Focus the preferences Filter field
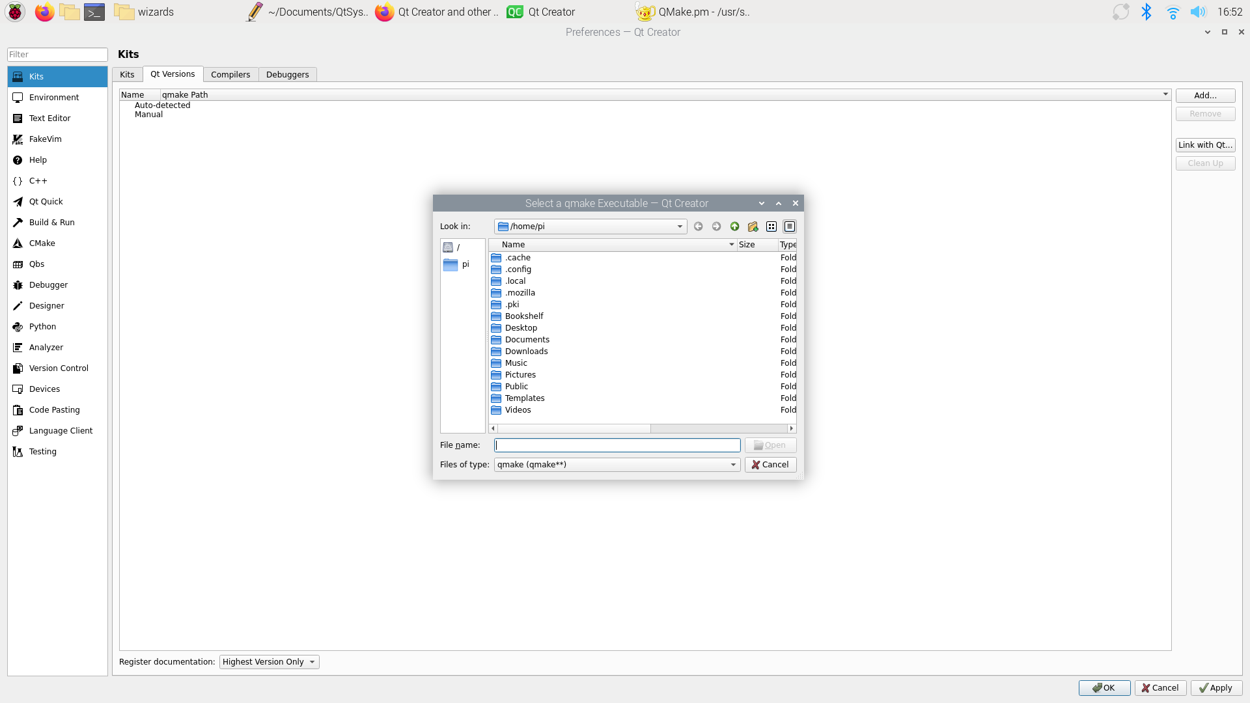 click(x=57, y=55)
